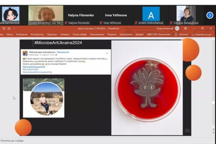Select Artem Slobodianiuk avatar tile

point(151,15)
